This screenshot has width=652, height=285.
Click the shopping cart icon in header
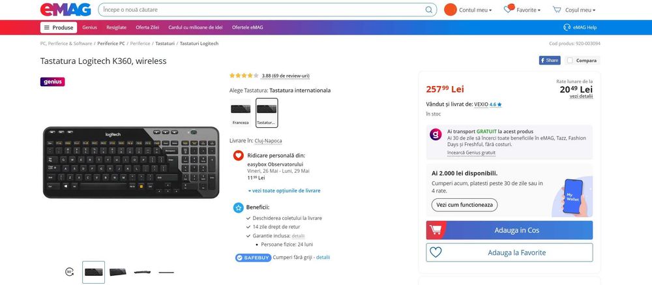tap(557, 10)
